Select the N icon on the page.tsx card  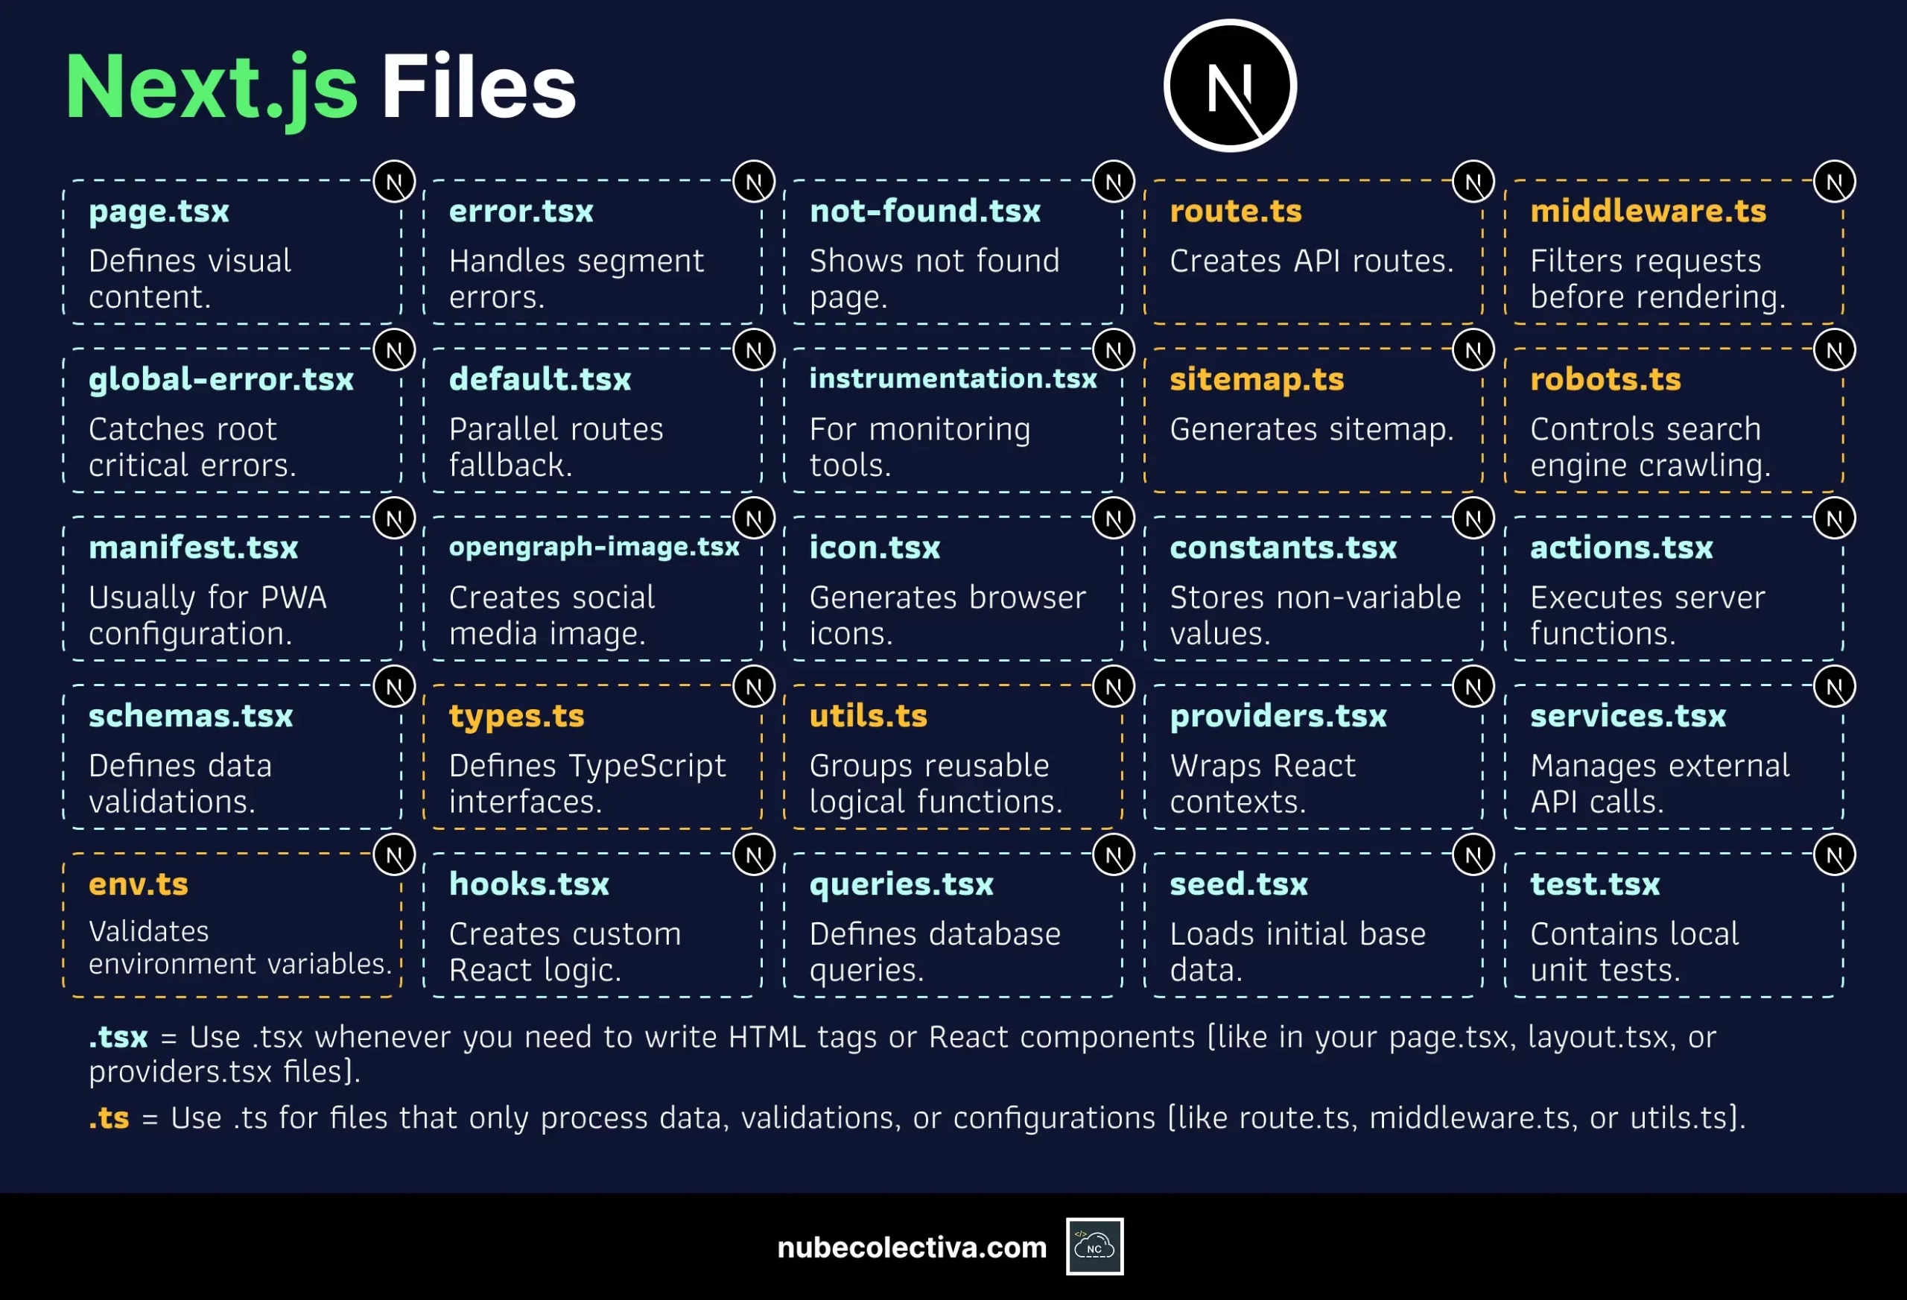click(x=395, y=181)
